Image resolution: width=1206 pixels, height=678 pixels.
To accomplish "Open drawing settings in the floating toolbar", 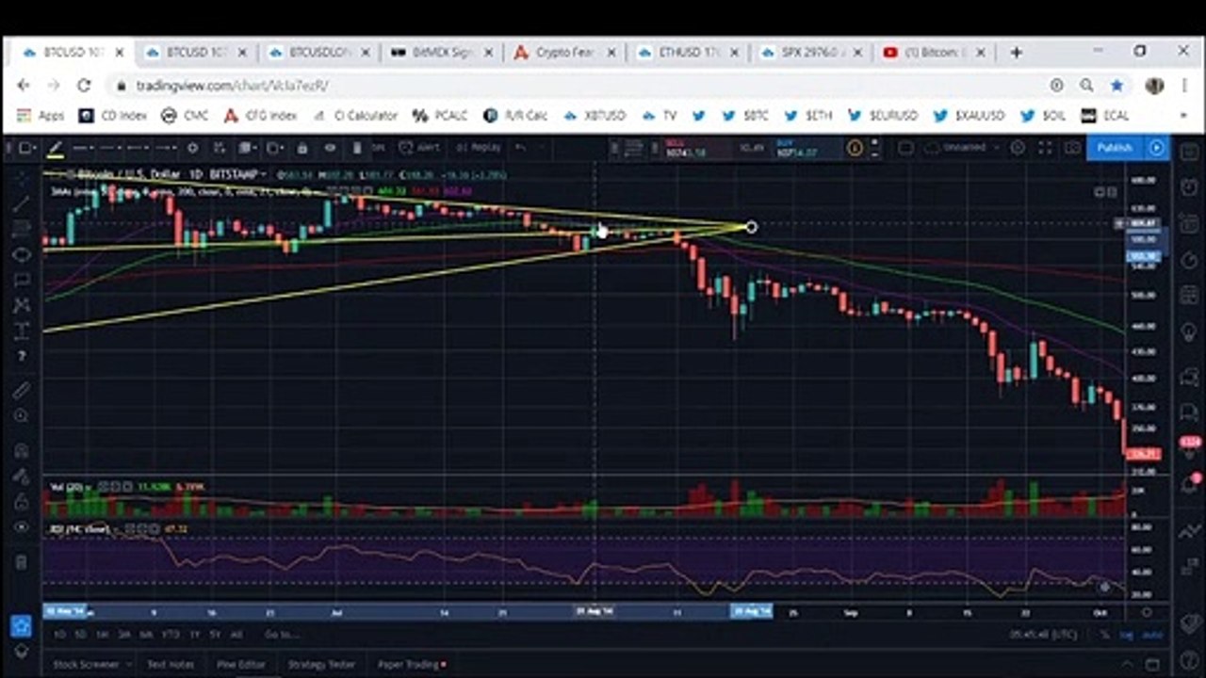I will tap(192, 148).
